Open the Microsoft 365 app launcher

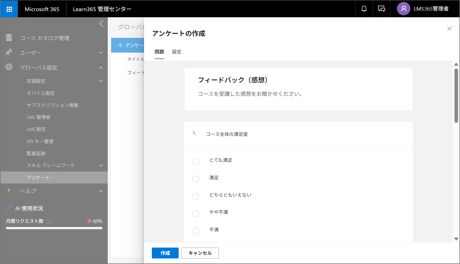coord(9,9)
